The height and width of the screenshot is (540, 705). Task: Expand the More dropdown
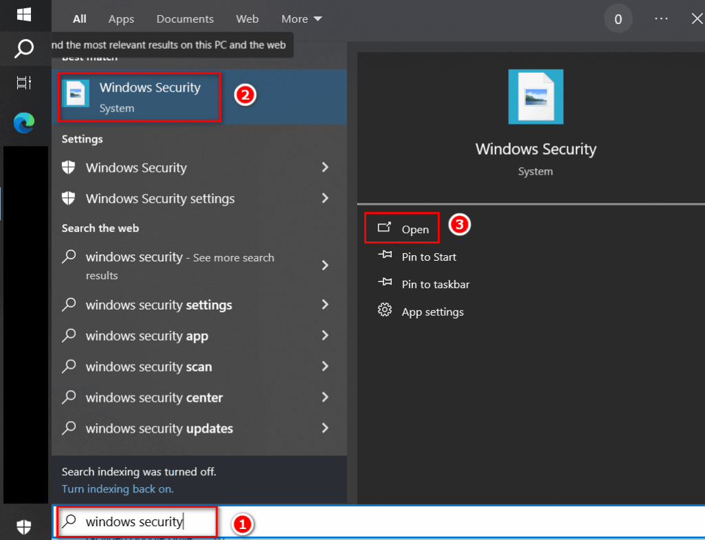(x=302, y=19)
